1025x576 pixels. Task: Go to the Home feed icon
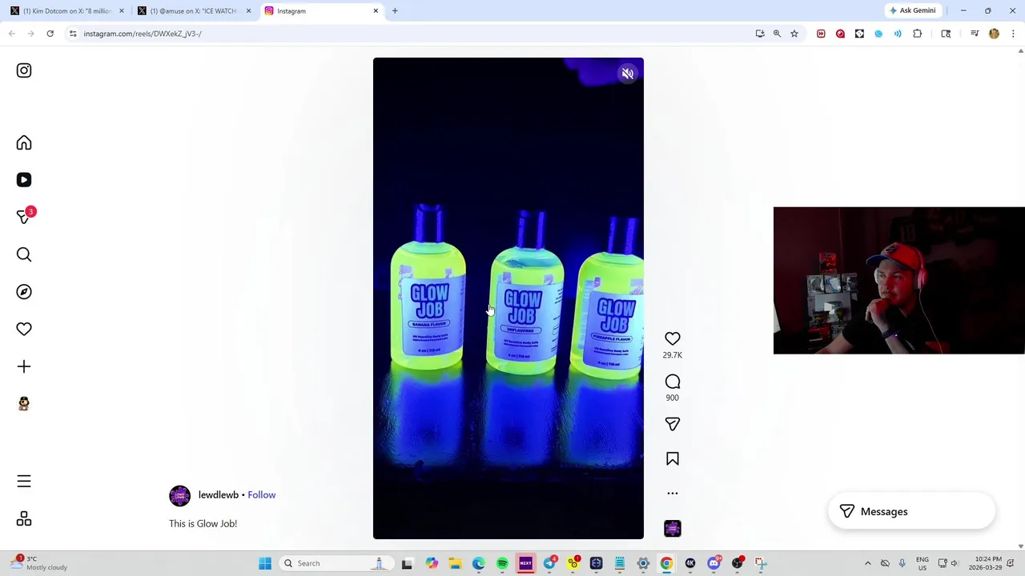24,142
